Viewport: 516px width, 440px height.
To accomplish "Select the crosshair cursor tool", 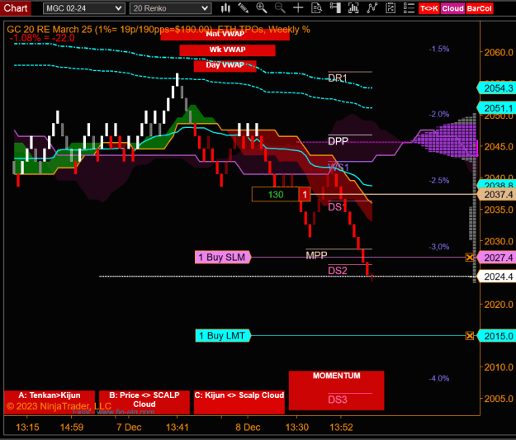I will coord(298,8).
